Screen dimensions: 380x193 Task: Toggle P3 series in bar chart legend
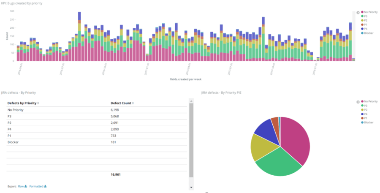(x=366, y=16)
